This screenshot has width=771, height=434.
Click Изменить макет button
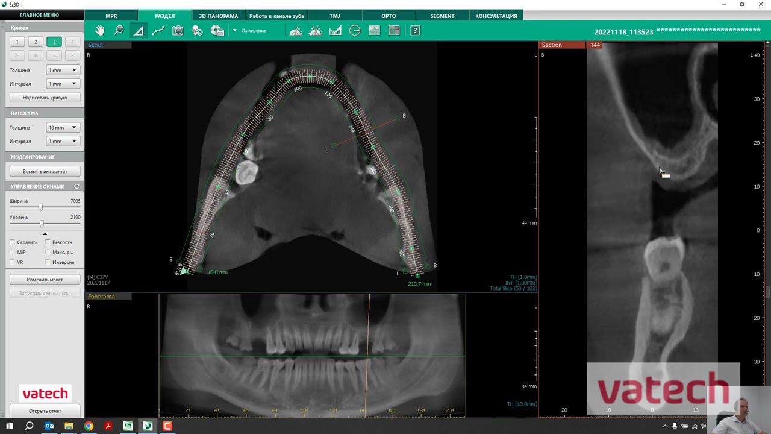pyautogui.click(x=45, y=280)
